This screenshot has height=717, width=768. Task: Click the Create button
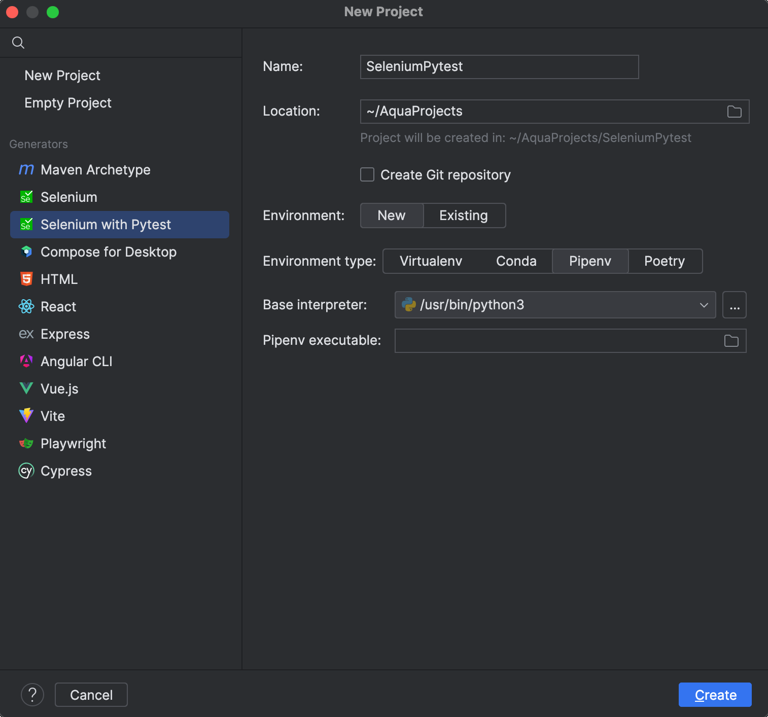(714, 695)
